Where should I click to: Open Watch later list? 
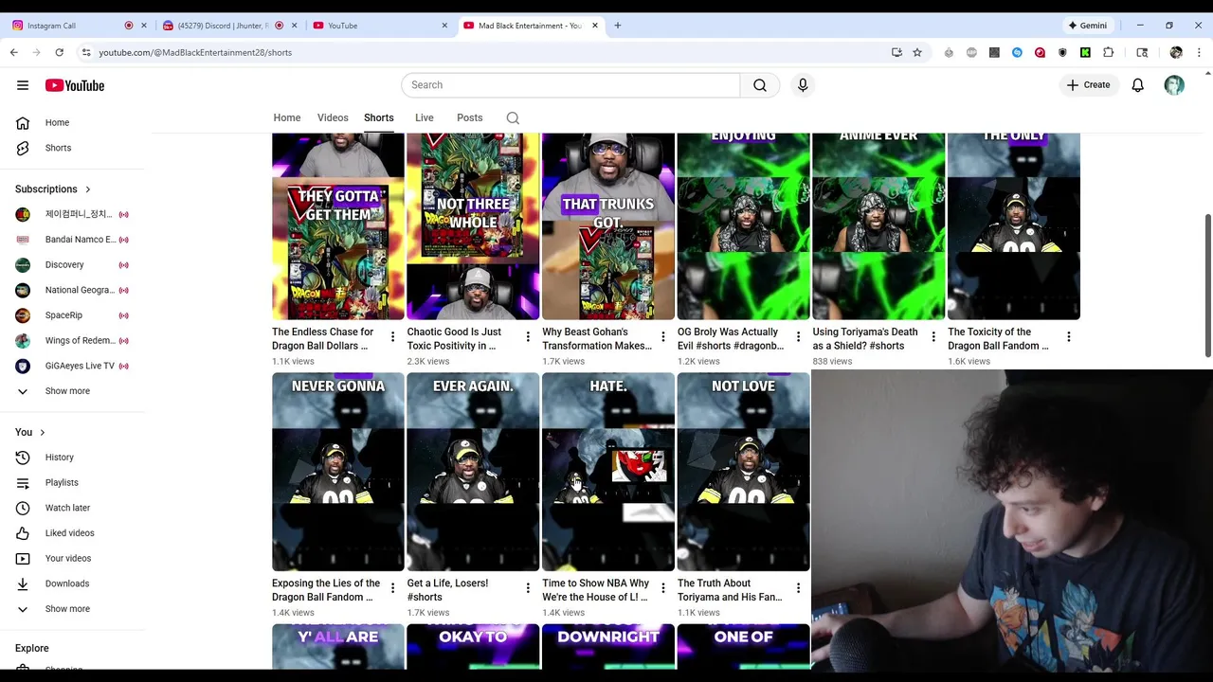pyautogui.click(x=67, y=509)
